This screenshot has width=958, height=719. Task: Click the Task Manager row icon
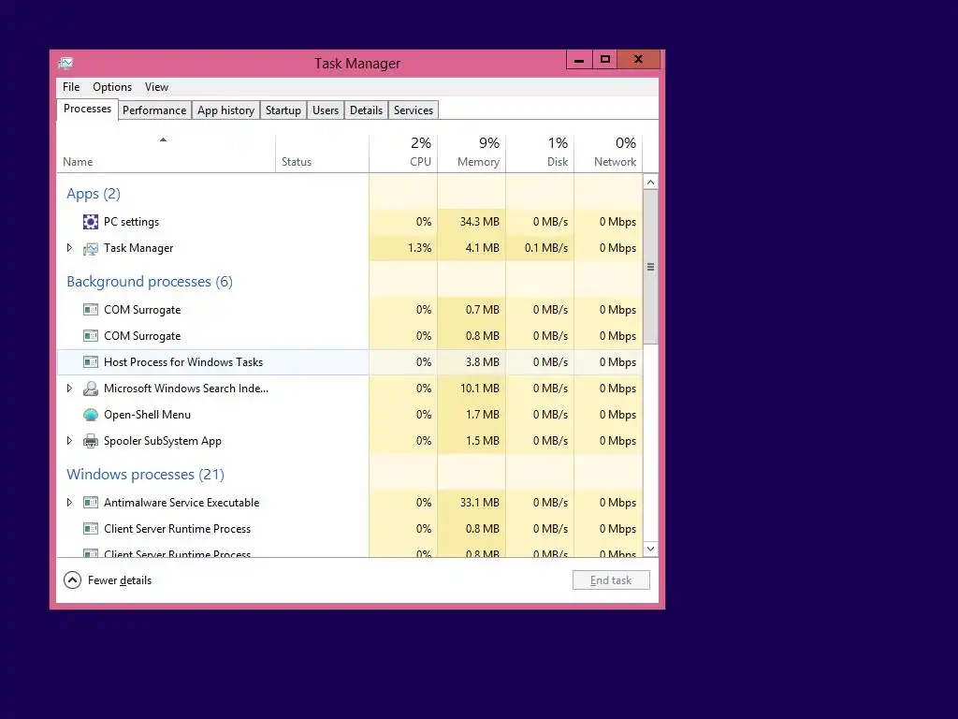click(x=91, y=248)
